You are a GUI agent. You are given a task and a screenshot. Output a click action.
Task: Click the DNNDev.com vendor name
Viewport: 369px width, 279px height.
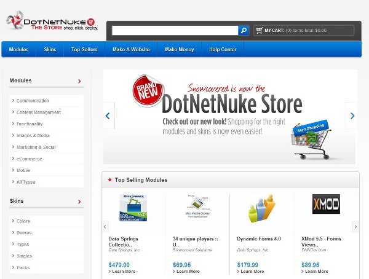coord(314,250)
